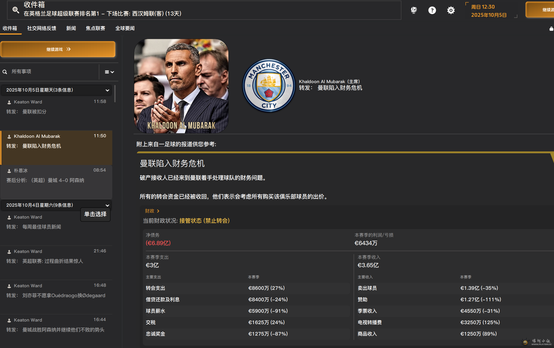Click the 忠诚奖金 expense row
554x348 pixels.
(247, 334)
